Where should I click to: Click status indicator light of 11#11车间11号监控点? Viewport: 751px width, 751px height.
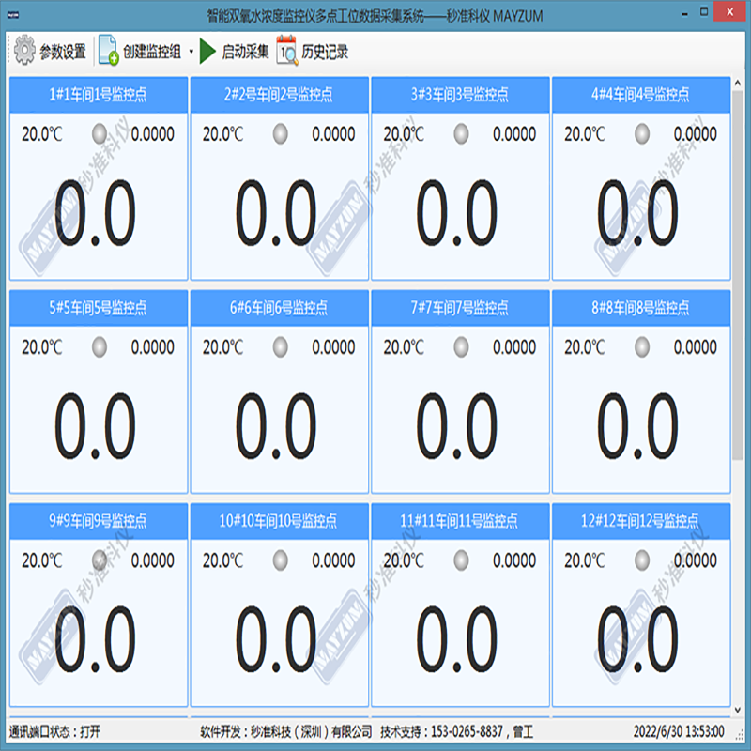pos(461,560)
